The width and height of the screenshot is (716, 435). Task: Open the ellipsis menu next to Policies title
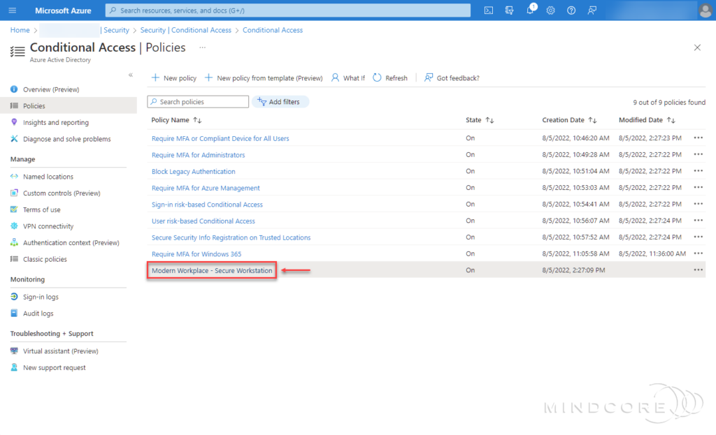202,47
